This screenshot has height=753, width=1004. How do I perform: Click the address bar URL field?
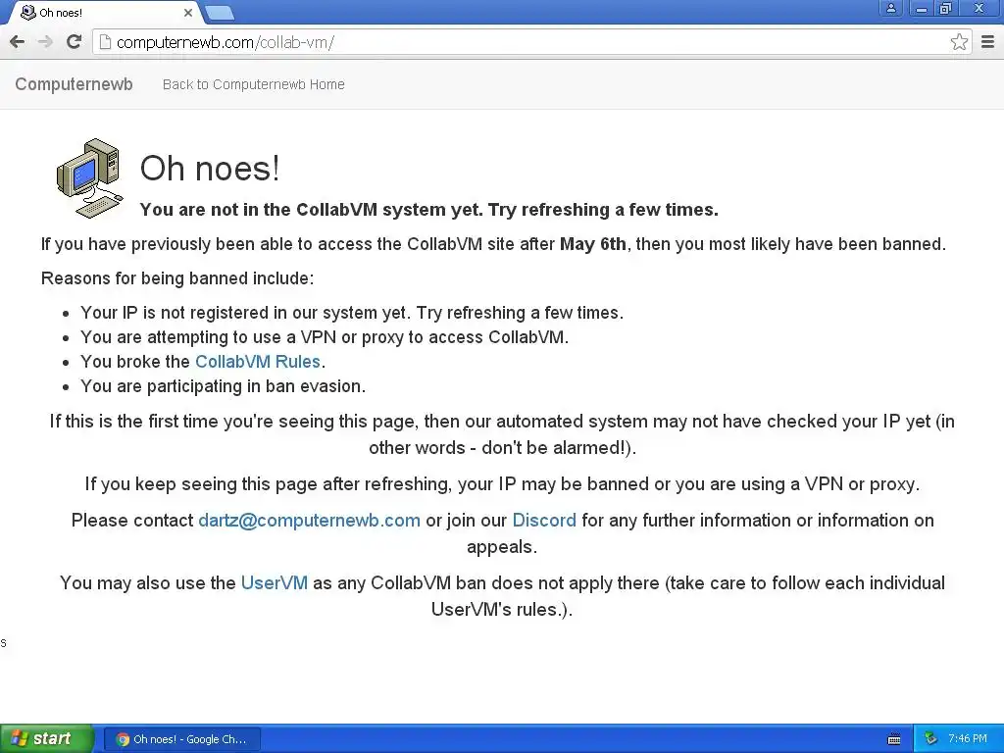tap(531, 42)
